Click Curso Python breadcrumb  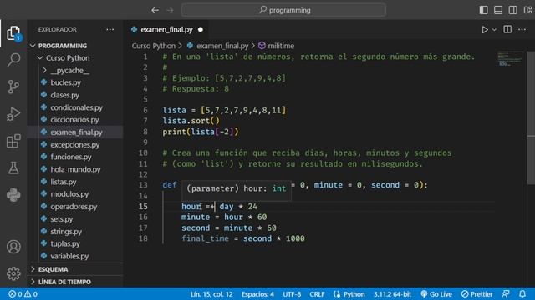[154, 46]
